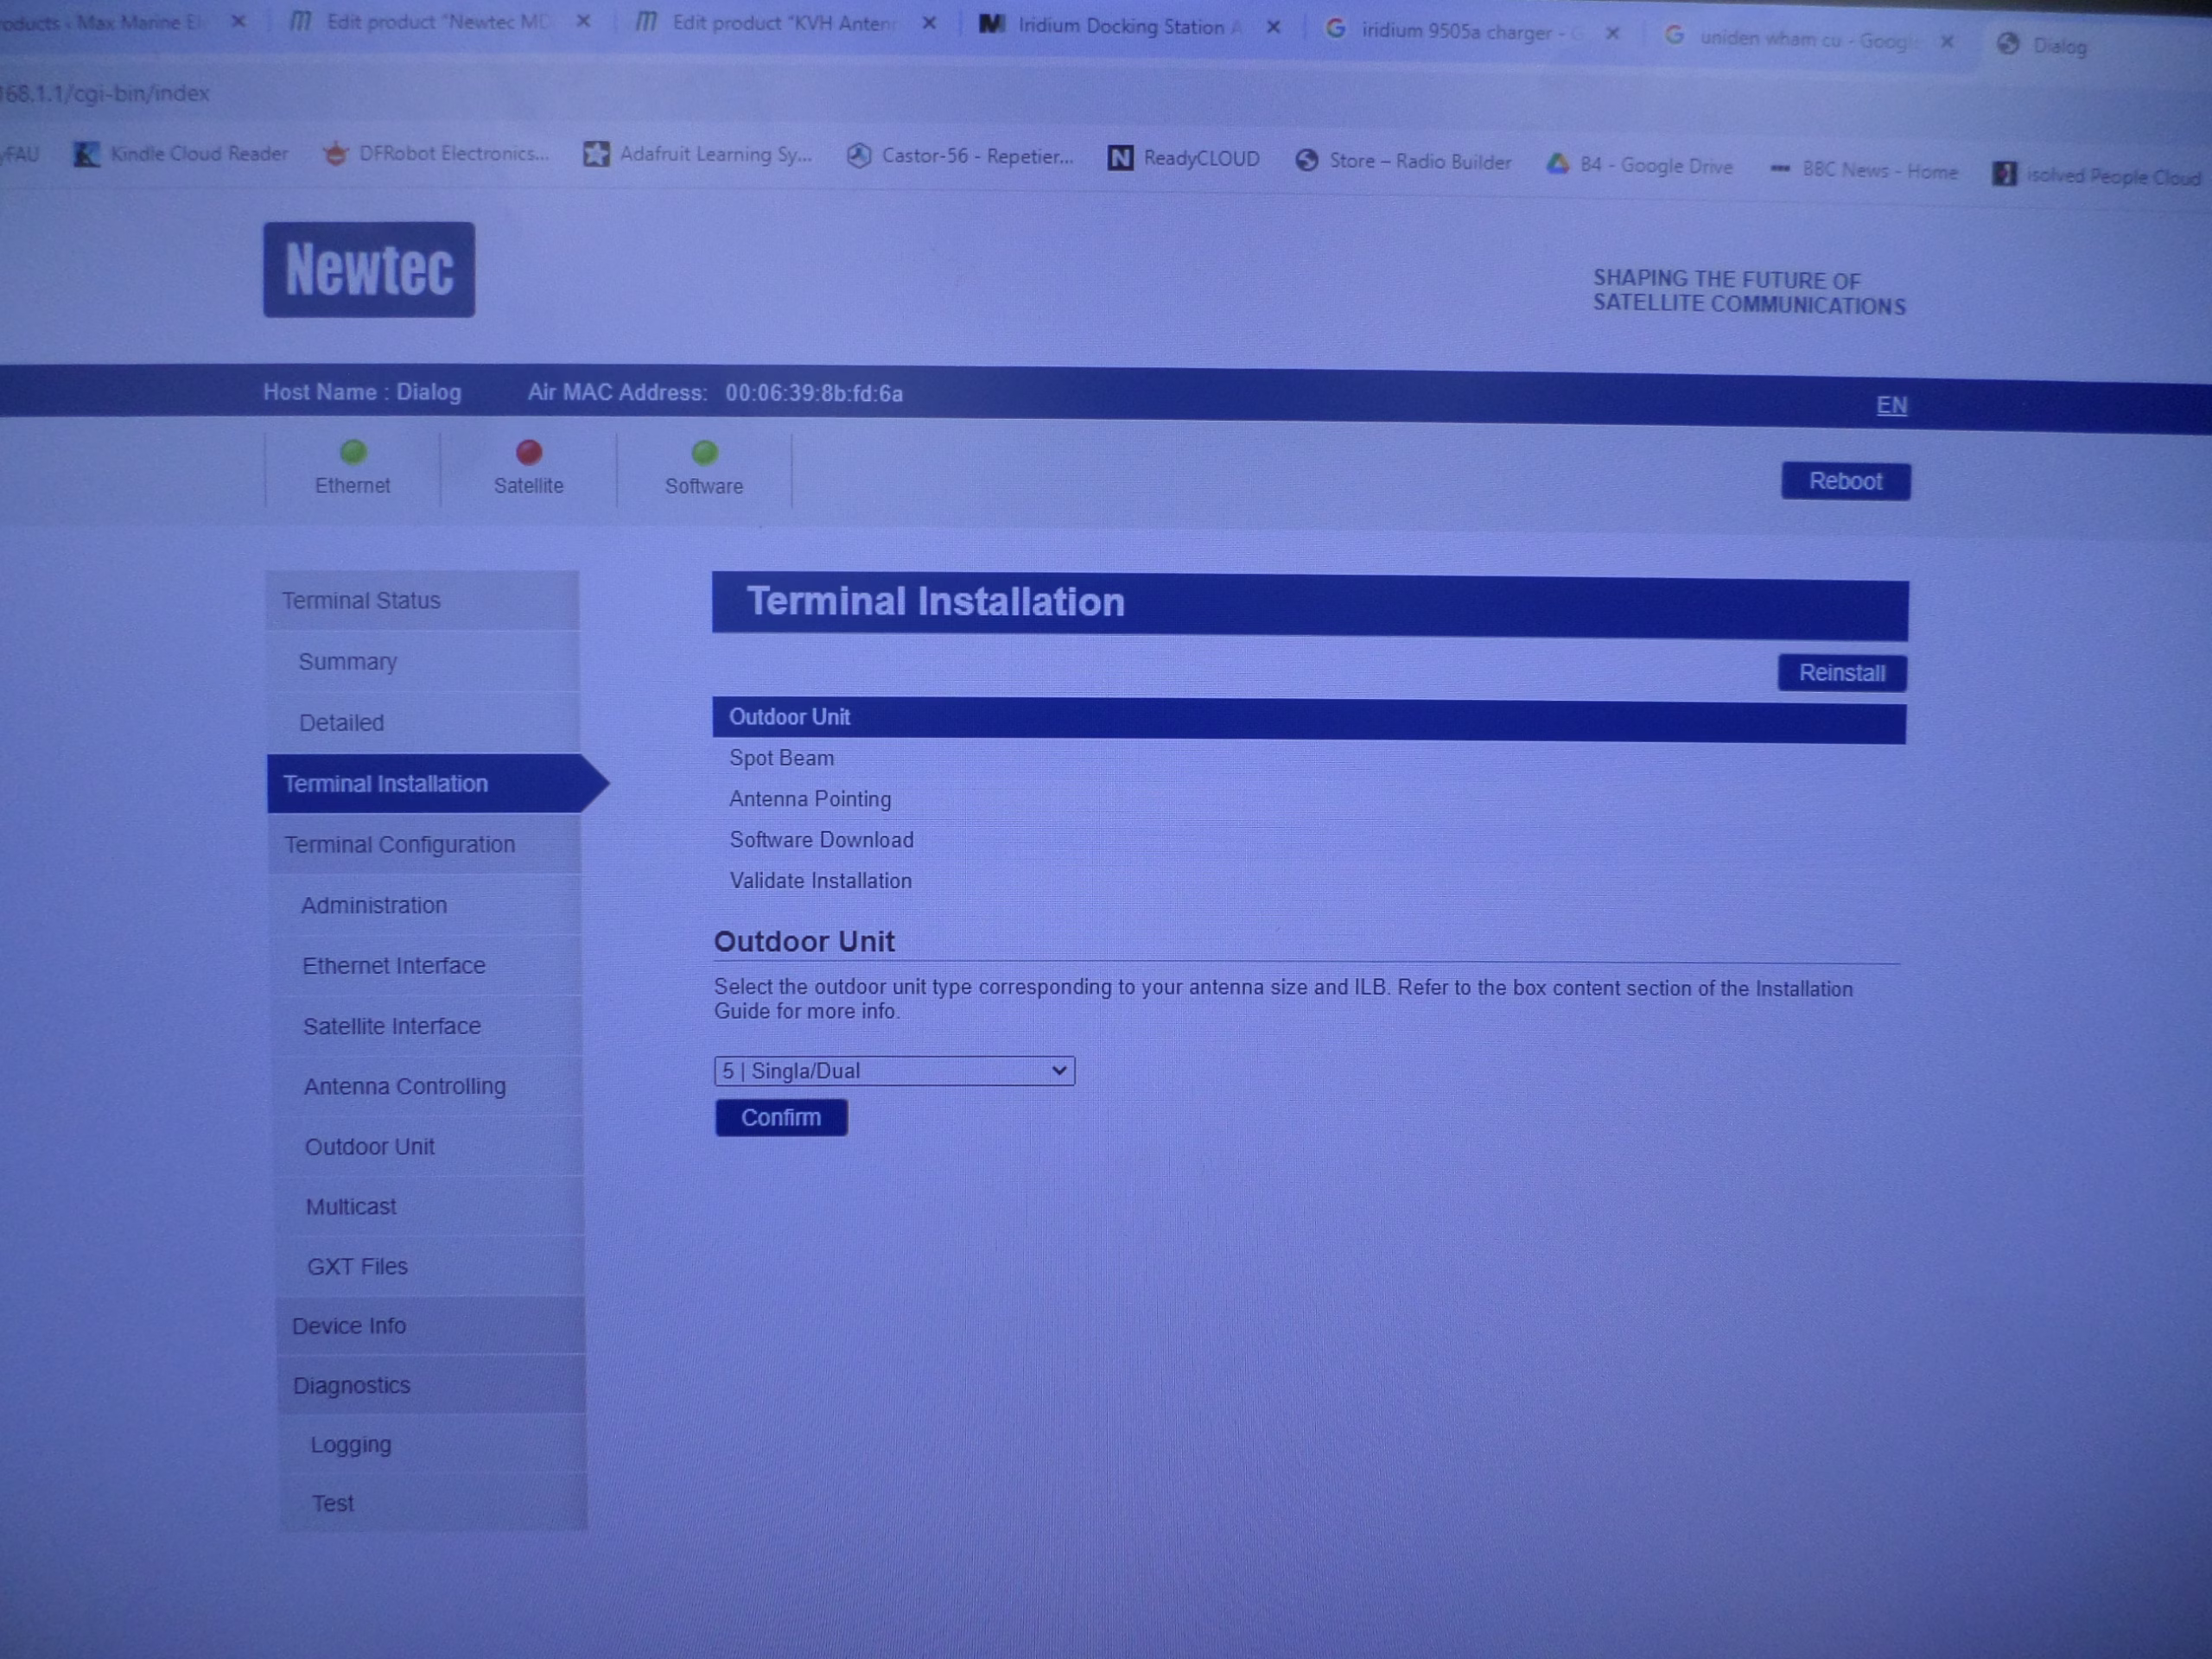Click the green Software status indicator
The image size is (2212, 1659).
coord(704,453)
